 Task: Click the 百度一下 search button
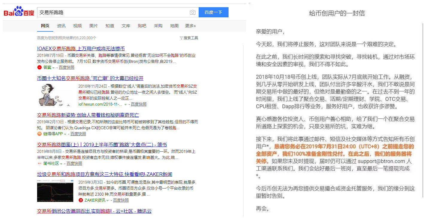coord(214,12)
